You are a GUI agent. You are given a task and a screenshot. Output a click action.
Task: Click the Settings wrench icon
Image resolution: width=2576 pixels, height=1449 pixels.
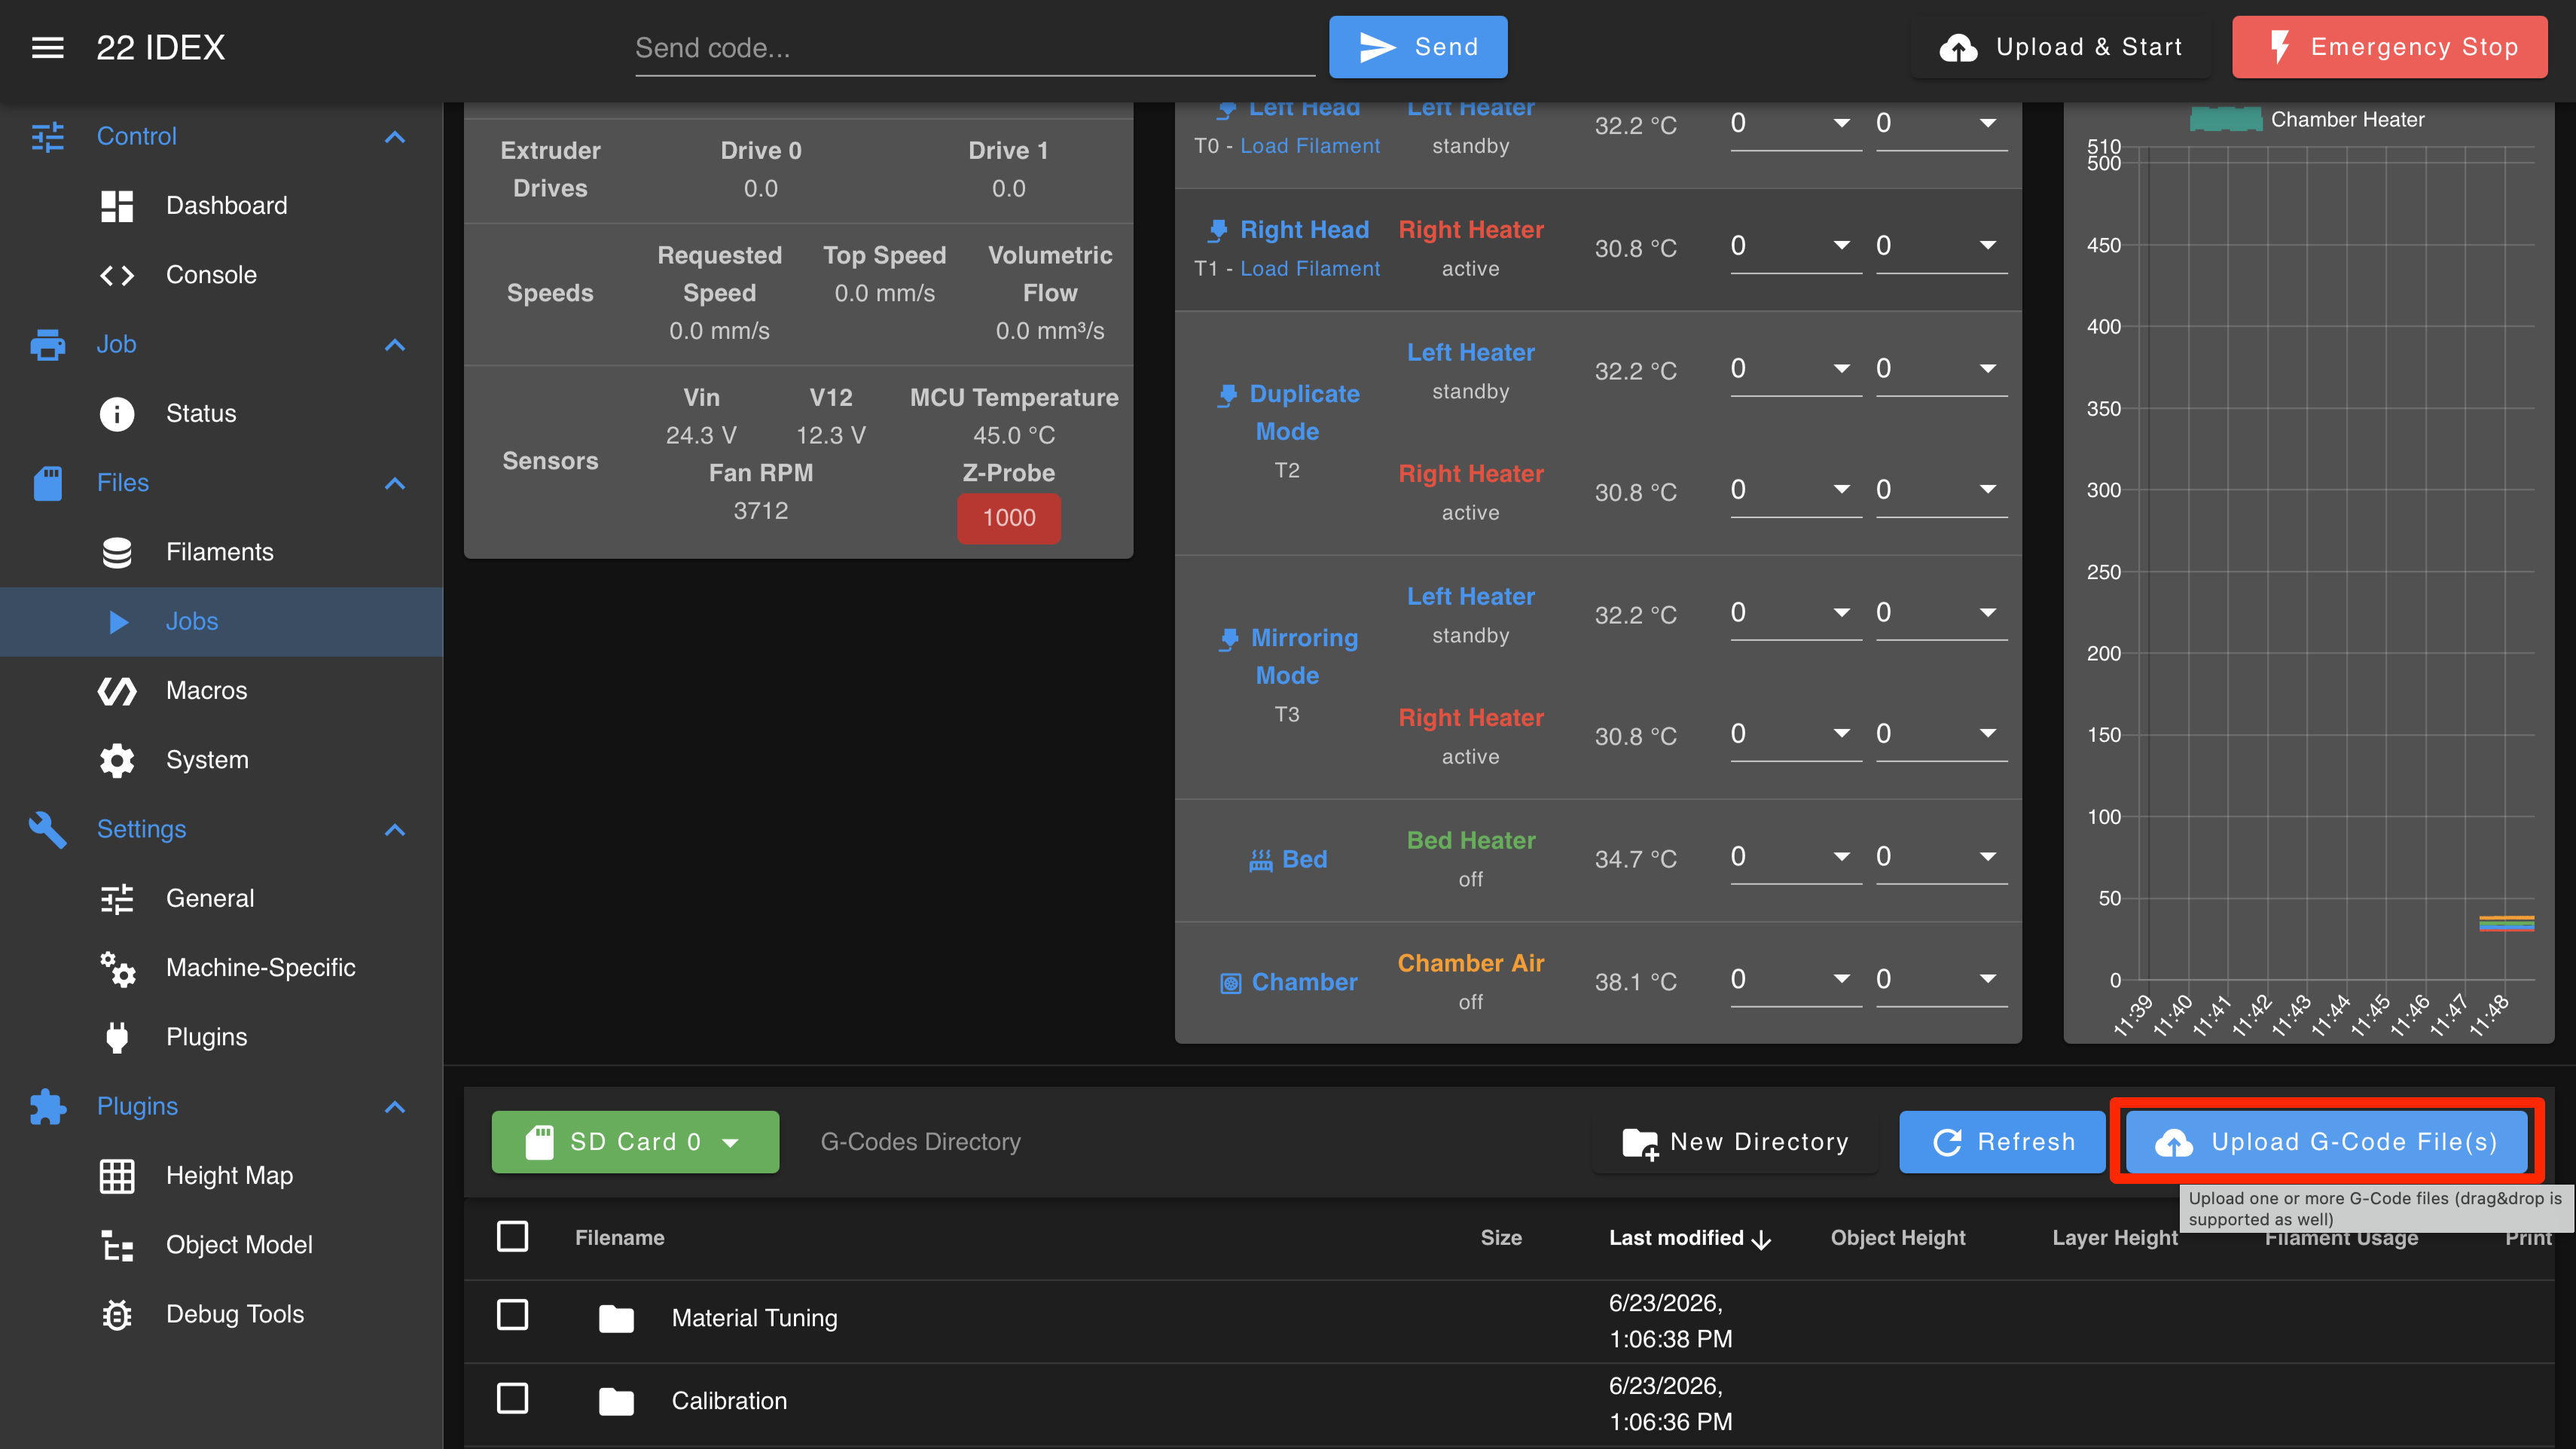click(x=47, y=829)
